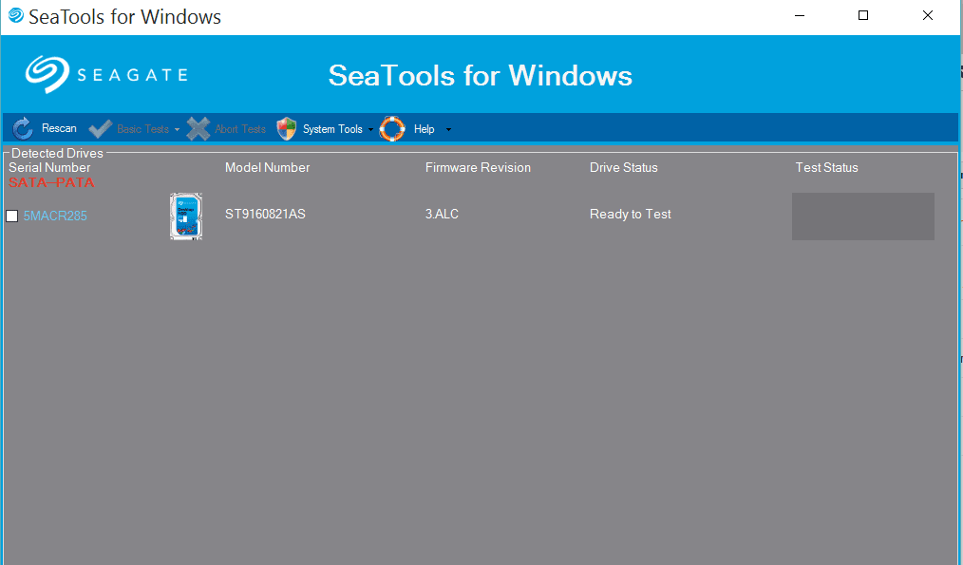Viewport: 963px width, 565px height.
Task: Click the Abort Tests text label
Action: pyautogui.click(x=240, y=129)
